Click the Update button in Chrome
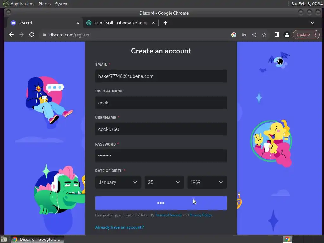324x243 pixels. click(303, 35)
